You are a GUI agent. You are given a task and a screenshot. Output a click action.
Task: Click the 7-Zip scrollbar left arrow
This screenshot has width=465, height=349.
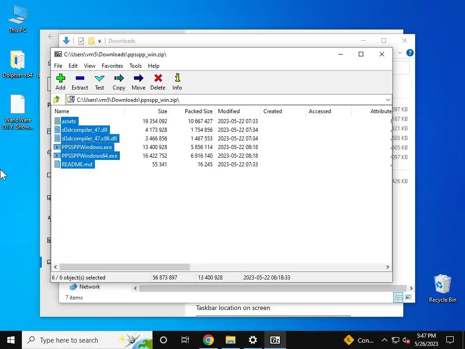[55, 267]
